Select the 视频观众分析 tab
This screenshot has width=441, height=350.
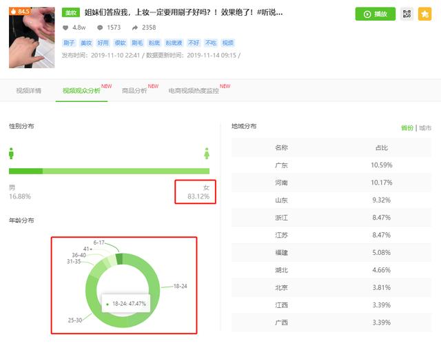coord(81,90)
